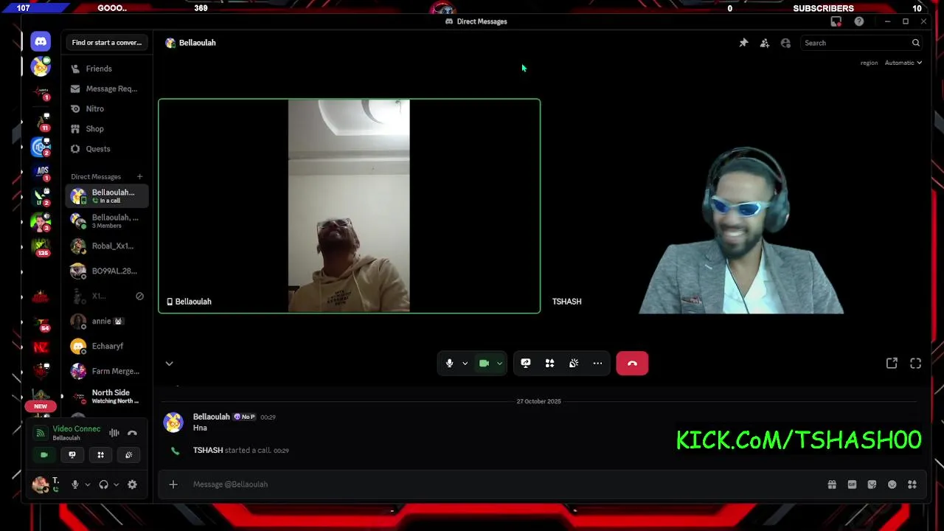This screenshot has width=944, height=531.
Task: Open Discord home via the logo icon
Action: coord(41,42)
